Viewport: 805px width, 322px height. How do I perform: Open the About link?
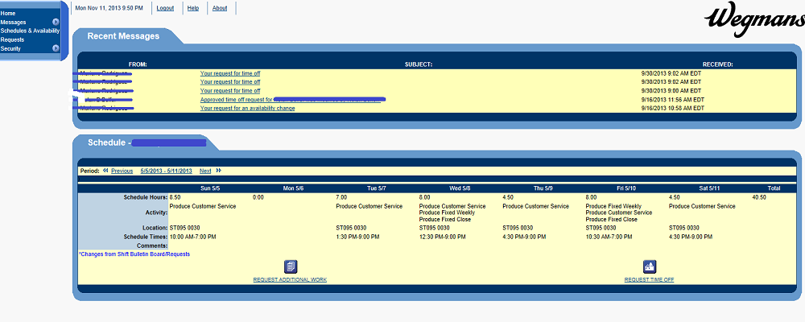[220, 8]
